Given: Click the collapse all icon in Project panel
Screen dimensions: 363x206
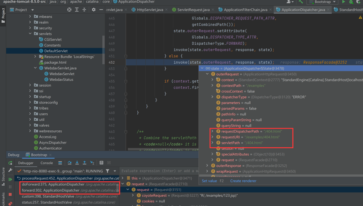Looking at the screenshot, I should click(84, 10).
